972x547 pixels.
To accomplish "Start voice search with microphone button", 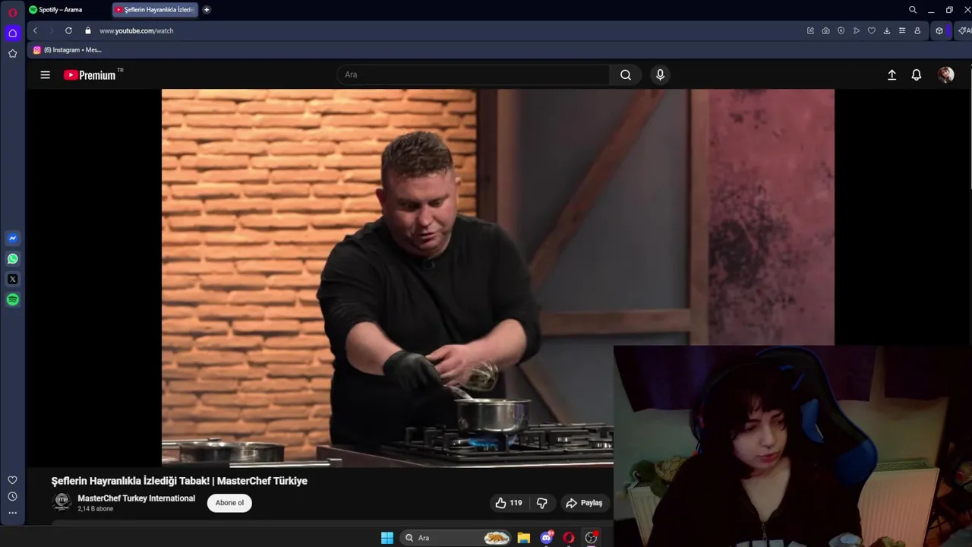I will (x=660, y=74).
